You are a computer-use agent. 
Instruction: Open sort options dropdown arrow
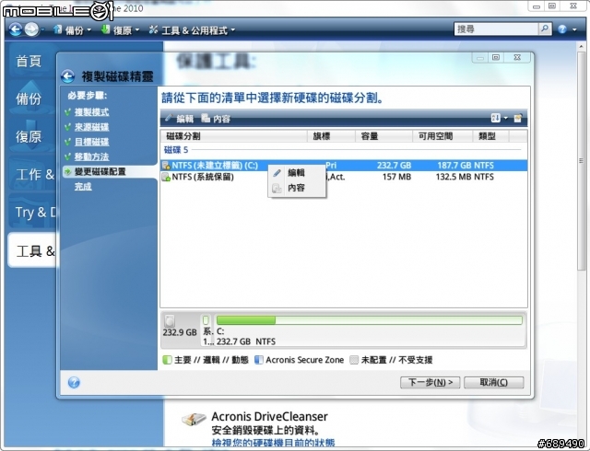506,118
